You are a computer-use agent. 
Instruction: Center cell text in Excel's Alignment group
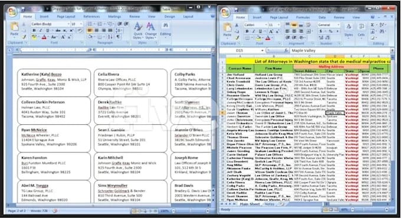pos(294,31)
